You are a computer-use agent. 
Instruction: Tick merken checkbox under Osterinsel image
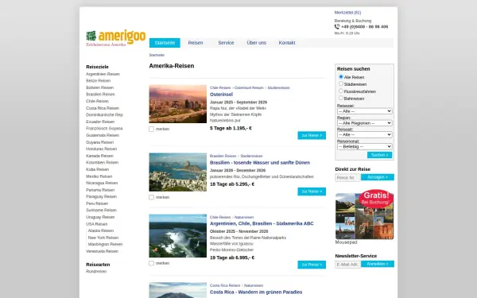152,129
